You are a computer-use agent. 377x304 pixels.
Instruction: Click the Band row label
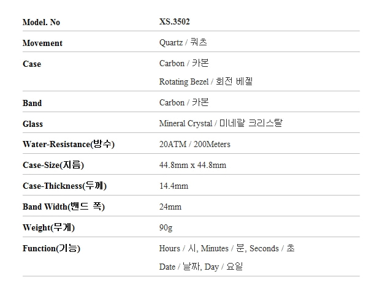[x=32, y=103]
